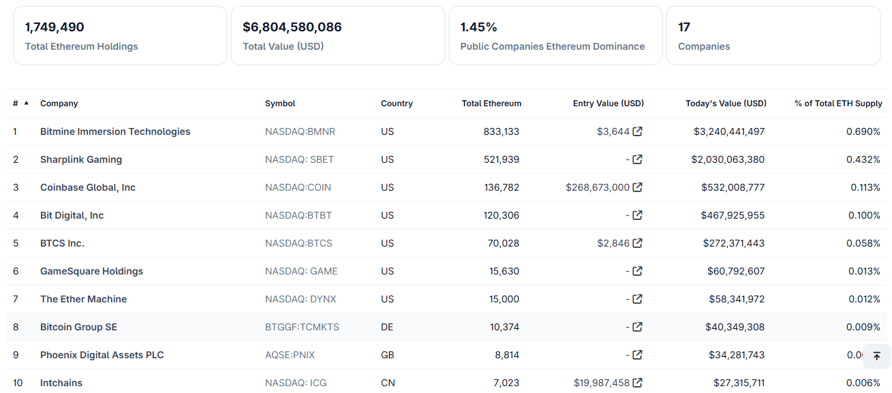This screenshot has height=393, width=892.
Task: Open Phoenix Digital Assets PLC link
Action: (x=102, y=355)
